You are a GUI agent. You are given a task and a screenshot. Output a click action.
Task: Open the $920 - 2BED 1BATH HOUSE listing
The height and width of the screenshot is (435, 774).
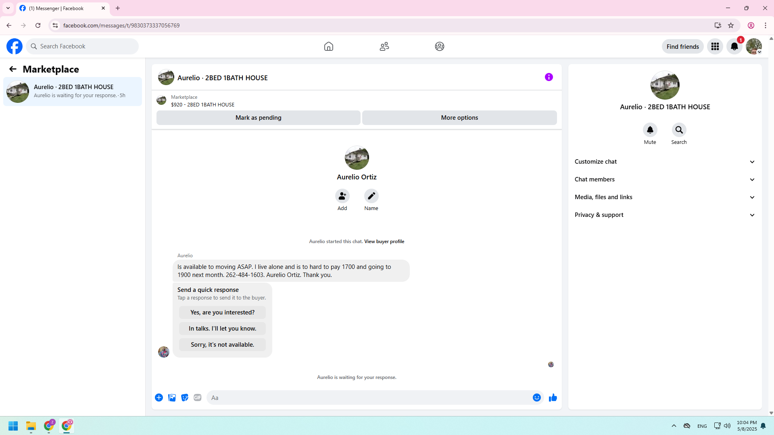[x=202, y=104]
